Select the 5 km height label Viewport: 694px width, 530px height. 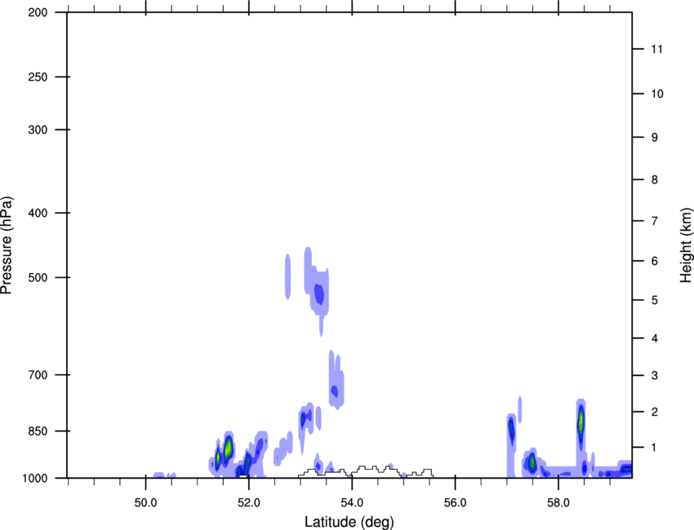click(655, 300)
